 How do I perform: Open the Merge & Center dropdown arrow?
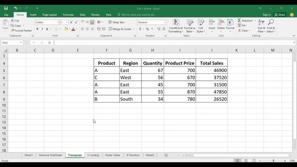click(134, 29)
